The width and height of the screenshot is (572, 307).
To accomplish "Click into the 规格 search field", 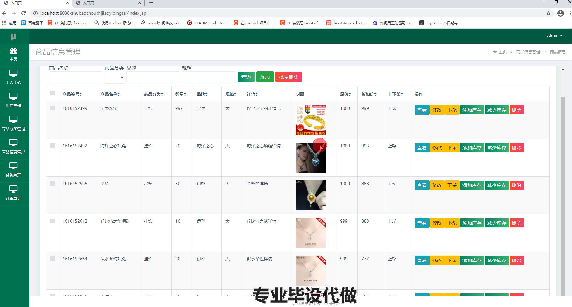I will [209, 77].
